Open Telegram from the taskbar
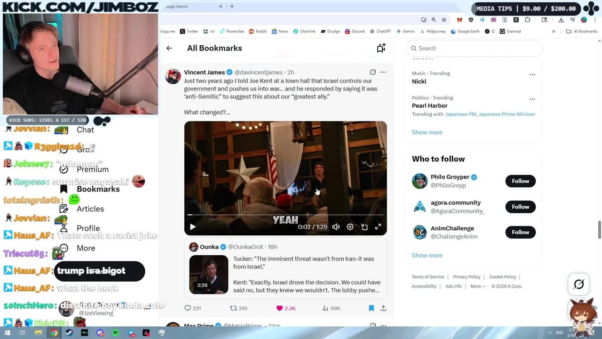 (x=131, y=333)
